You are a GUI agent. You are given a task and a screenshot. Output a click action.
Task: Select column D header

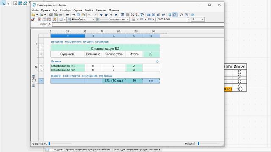point(134,35)
